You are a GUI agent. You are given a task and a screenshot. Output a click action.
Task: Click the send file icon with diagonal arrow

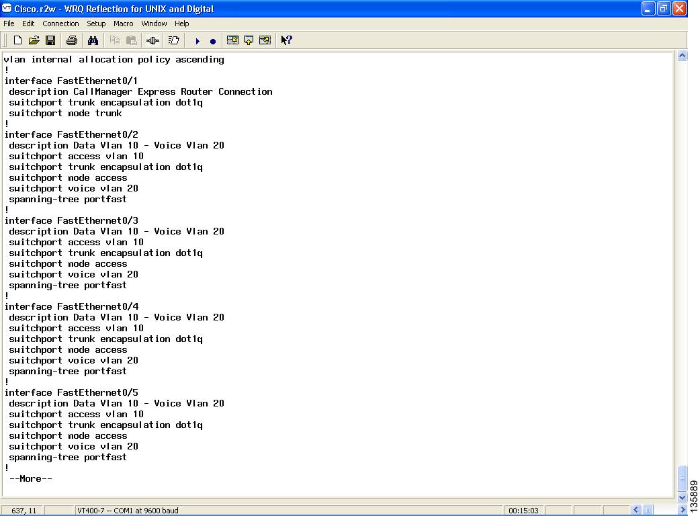[265, 40]
